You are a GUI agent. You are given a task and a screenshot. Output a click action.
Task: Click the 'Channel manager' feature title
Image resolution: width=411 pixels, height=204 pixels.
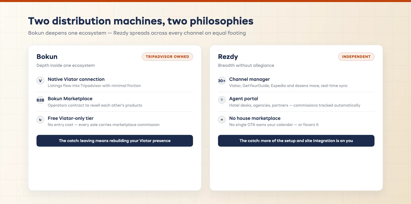coord(249,79)
